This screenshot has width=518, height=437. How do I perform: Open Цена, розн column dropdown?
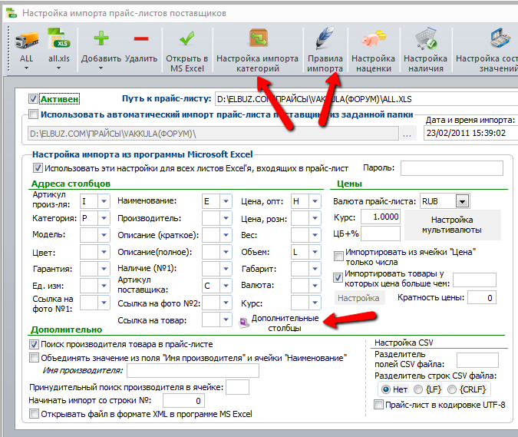(315, 218)
